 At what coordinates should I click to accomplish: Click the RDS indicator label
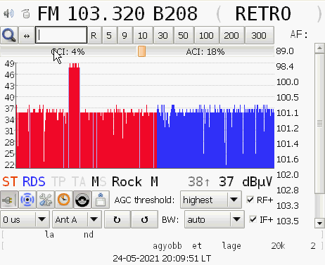(x=34, y=181)
